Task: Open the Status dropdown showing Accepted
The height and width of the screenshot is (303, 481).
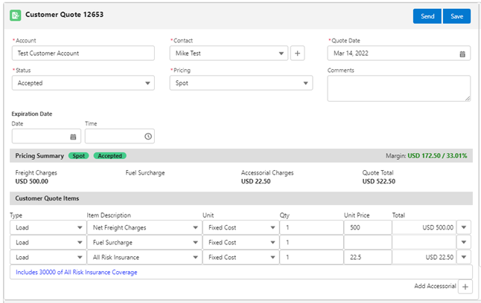Action: pos(83,83)
